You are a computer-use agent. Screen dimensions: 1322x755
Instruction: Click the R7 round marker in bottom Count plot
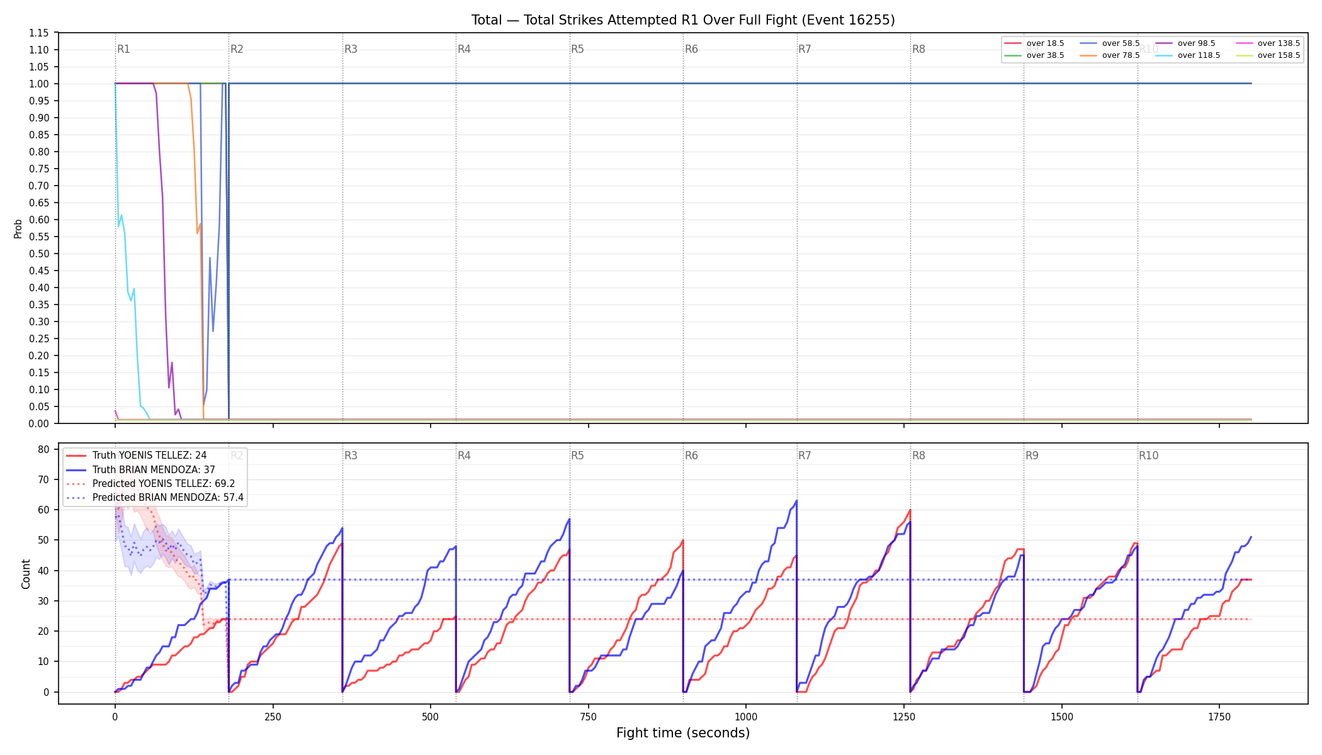tap(805, 456)
